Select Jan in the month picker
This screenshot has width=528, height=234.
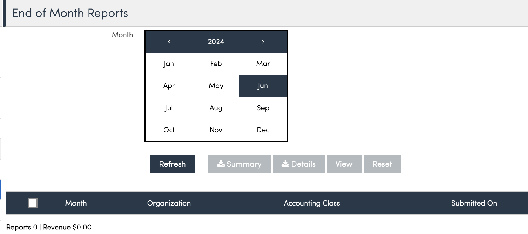pos(169,64)
